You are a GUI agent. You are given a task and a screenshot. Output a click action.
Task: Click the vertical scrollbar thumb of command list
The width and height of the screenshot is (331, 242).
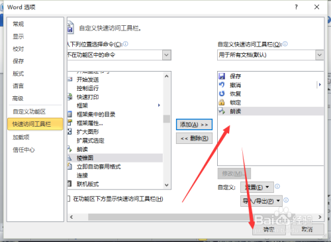point(167,119)
